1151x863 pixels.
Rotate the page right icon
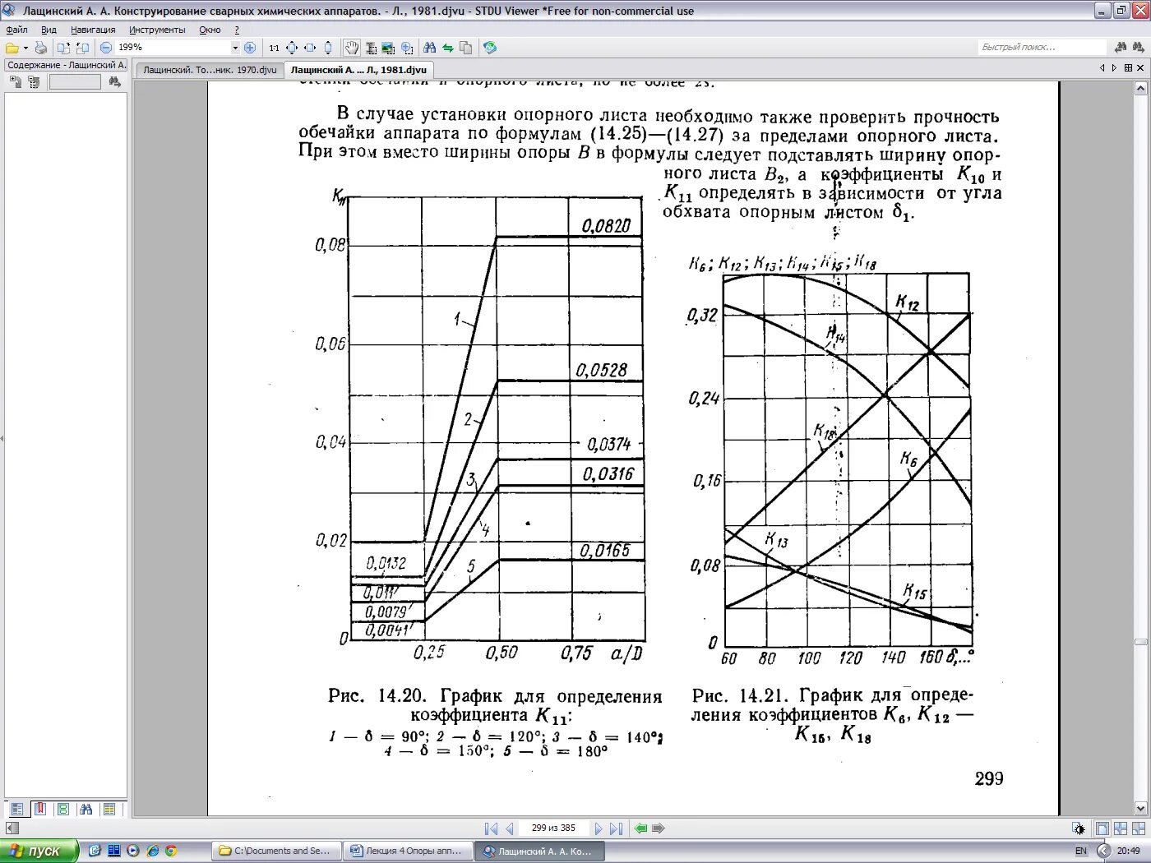point(82,48)
